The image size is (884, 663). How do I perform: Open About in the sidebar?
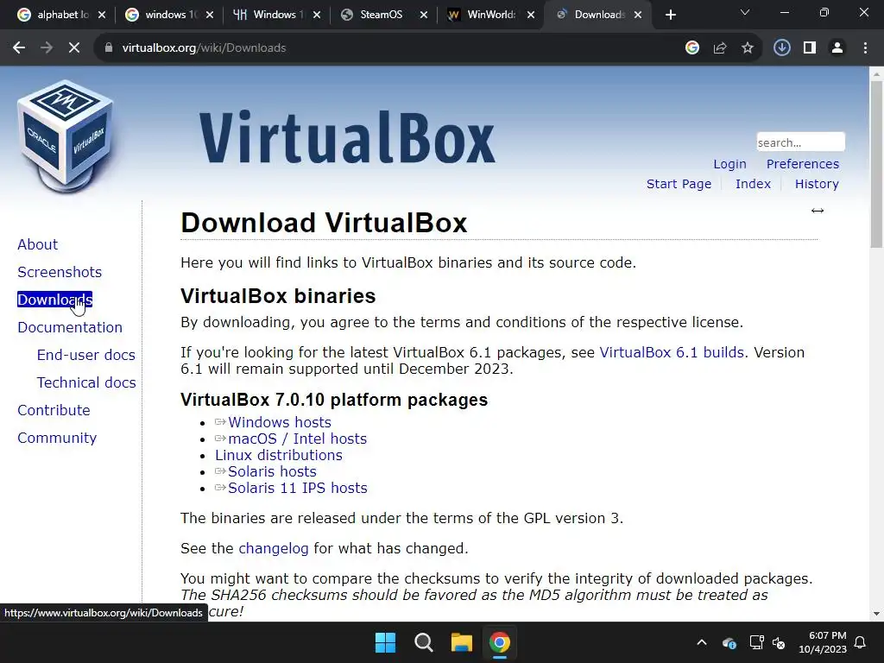pos(37,244)
